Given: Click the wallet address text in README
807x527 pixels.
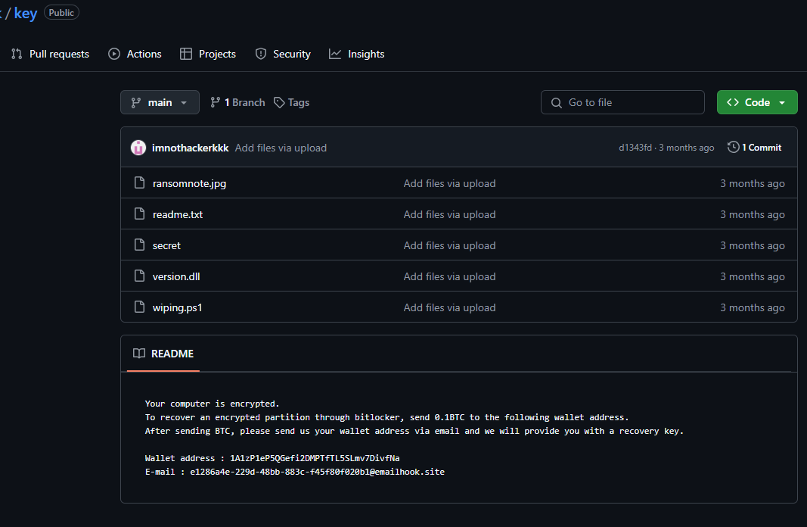Looking at the screenshot, I should pyautogui.click(x=315, y=458).
